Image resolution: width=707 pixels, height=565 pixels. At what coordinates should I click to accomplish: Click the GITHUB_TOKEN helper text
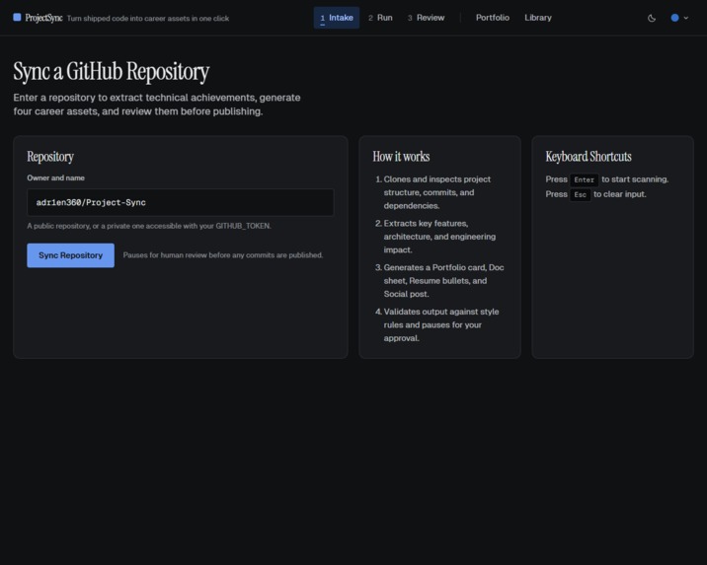(149, 226)
